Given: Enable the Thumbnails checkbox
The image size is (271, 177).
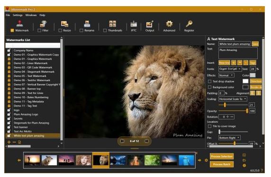Looking at the screenshot, I should tap(105, 31).
